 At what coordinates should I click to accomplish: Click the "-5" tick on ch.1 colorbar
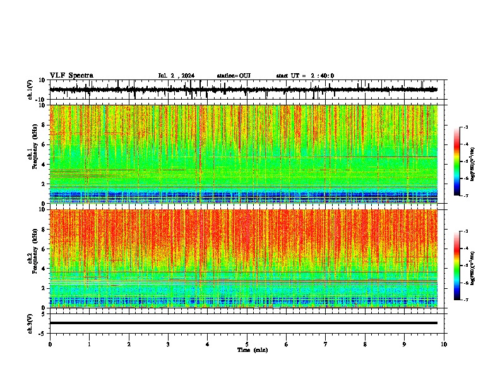465,161
